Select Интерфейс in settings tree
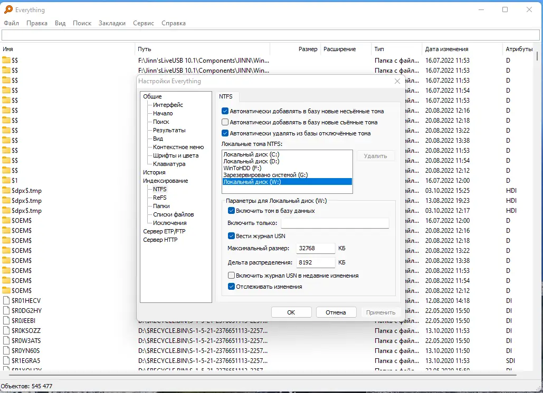543x393 pixels. (168, 105)
